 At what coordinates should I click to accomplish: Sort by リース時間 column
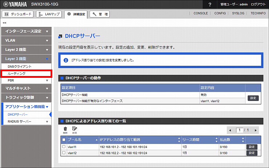[200, 140]
